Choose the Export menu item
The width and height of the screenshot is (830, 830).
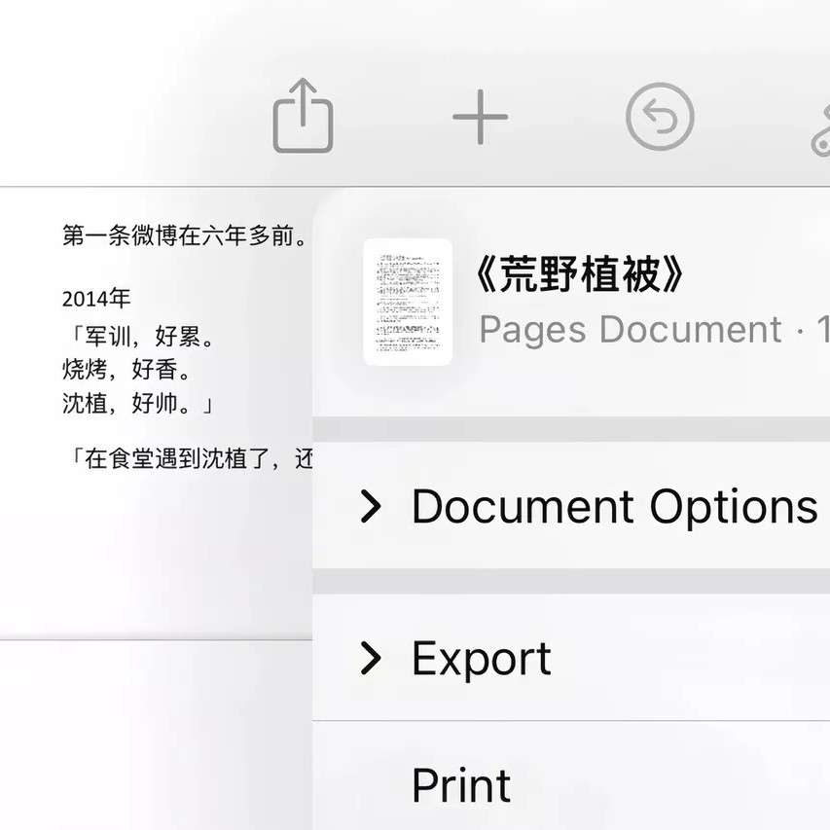(x=482, y=659)
